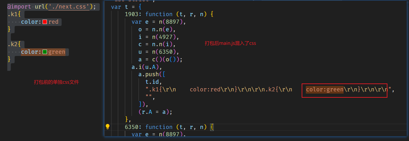Click the red note '打包后main.js混入了css'

pos(230,43)
